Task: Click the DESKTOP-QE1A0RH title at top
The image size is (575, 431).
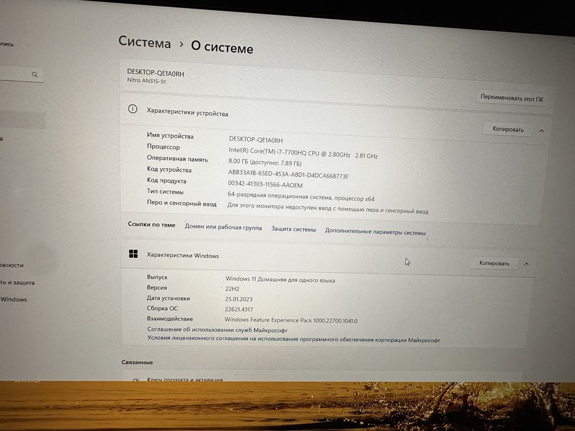Action: (155, 73)
